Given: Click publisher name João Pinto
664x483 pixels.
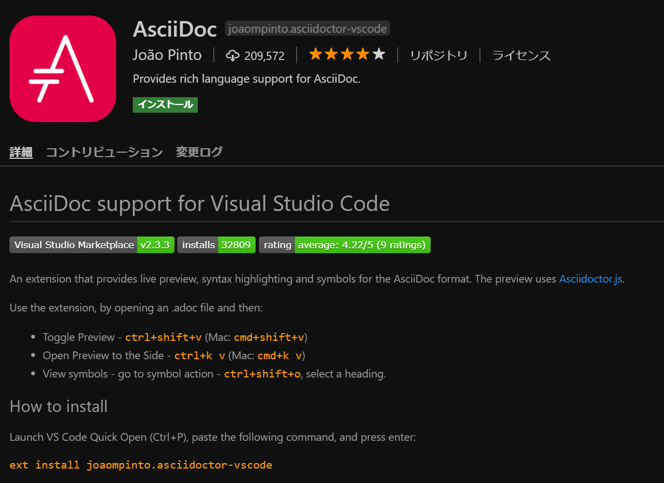Looking at the screenshot, I should (x=167, y=55).
